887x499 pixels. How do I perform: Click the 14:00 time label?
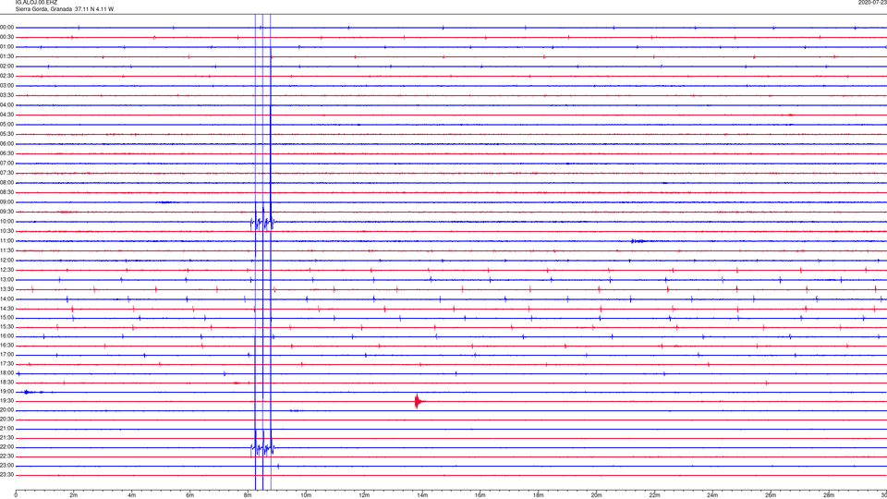[x=7, y=298]
